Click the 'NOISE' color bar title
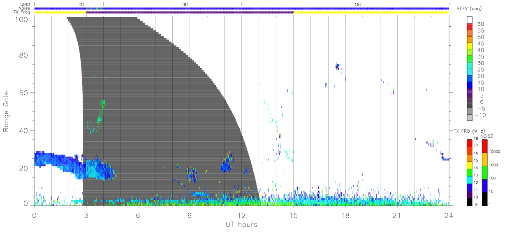This screenshot has height=233, width=505. pos(487,136)
